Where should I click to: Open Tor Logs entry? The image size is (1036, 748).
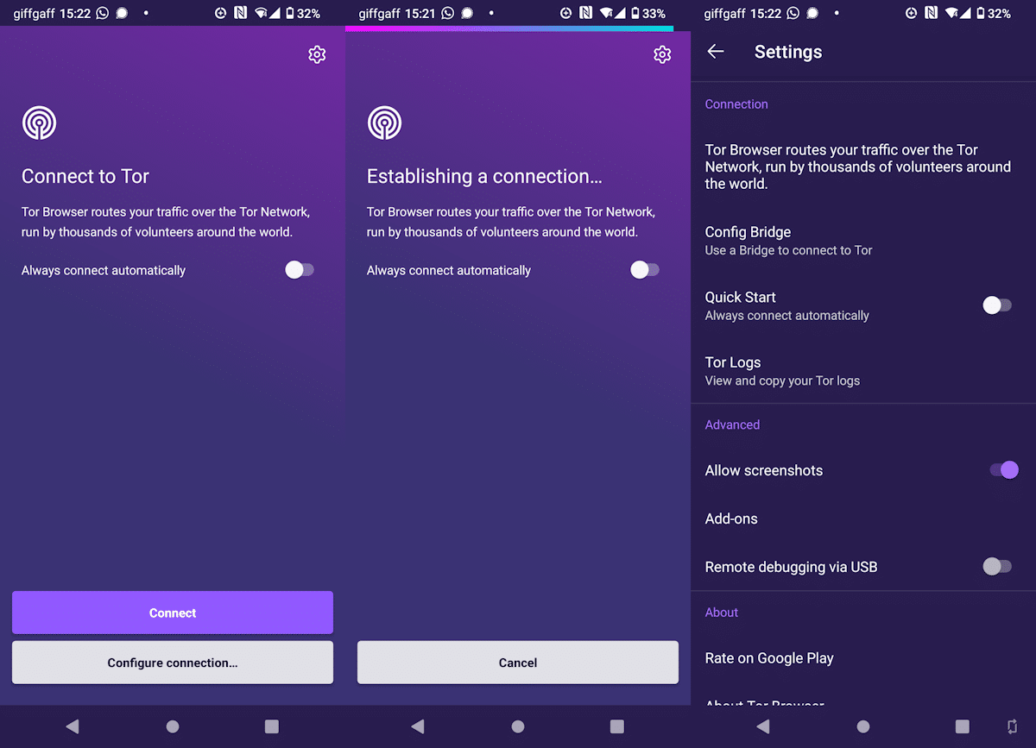point(782,371)
